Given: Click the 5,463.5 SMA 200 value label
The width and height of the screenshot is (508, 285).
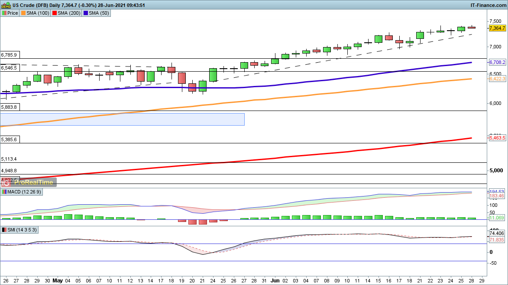Looking at the screenshot, I should [x=497, y=138].
